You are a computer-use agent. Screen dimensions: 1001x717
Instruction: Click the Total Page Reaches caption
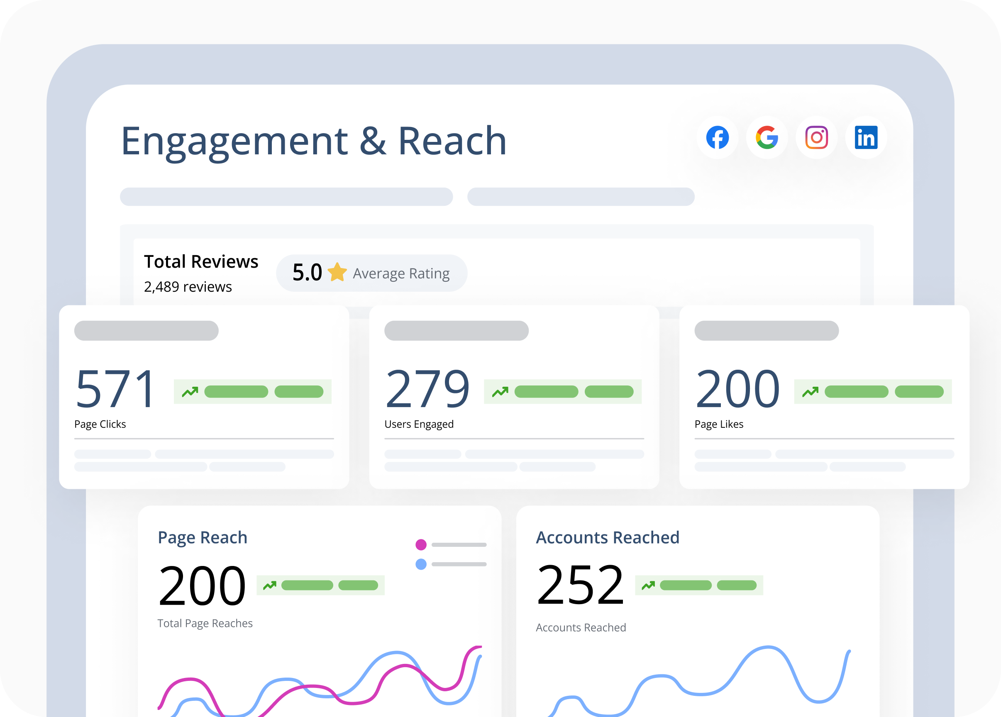(x=205, y=624)
